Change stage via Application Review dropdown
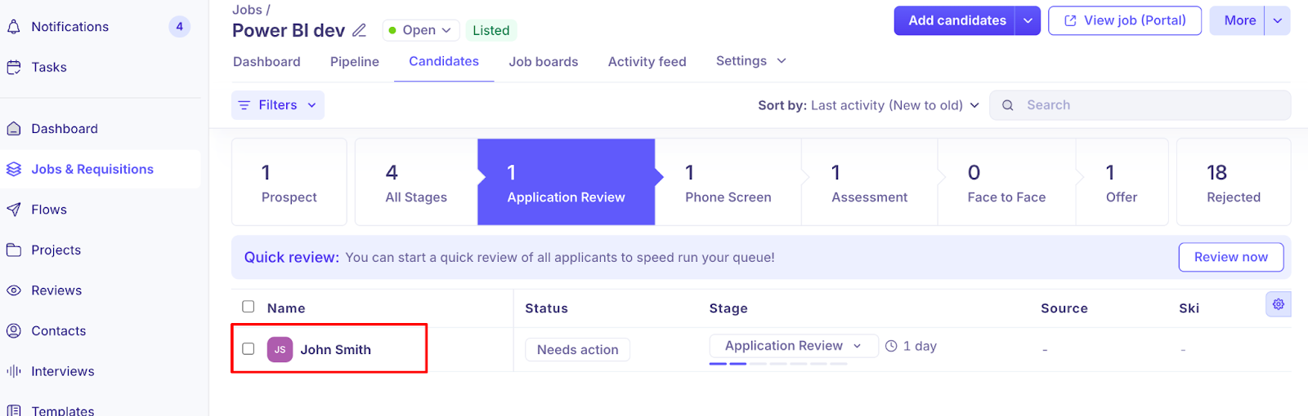The image size is (1308, 416). tap(793, 346)
